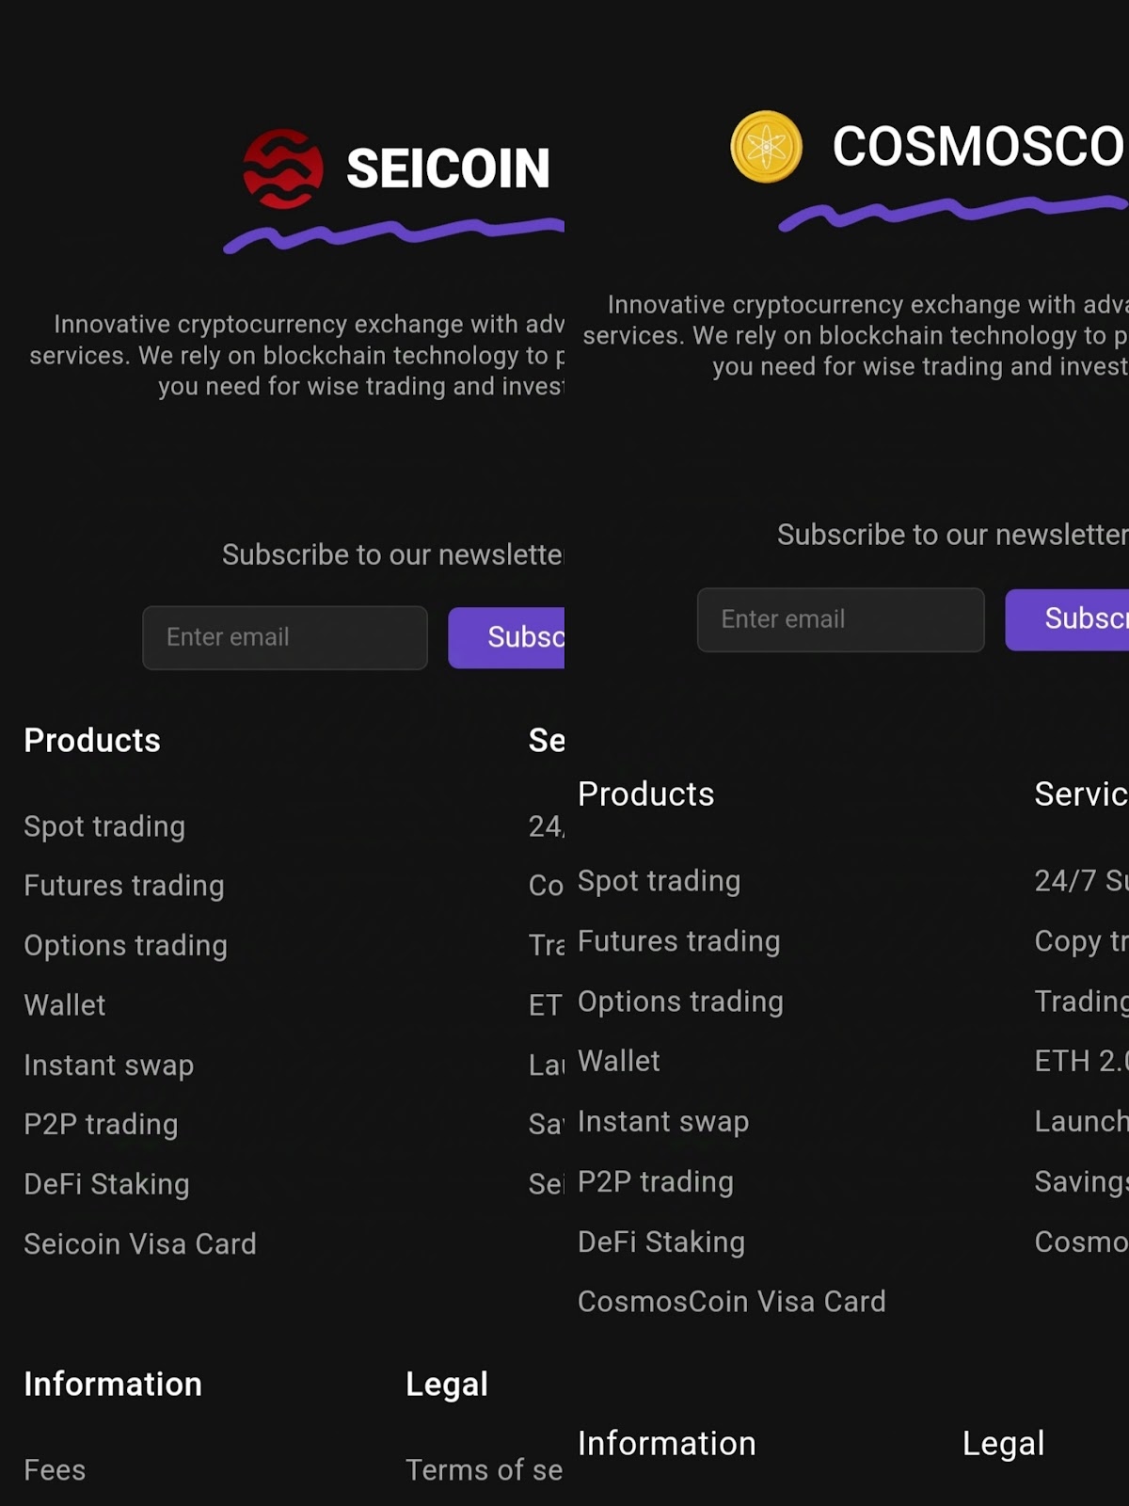Open the Terms of service link

pyautogui.click(x=484, y=1469)
